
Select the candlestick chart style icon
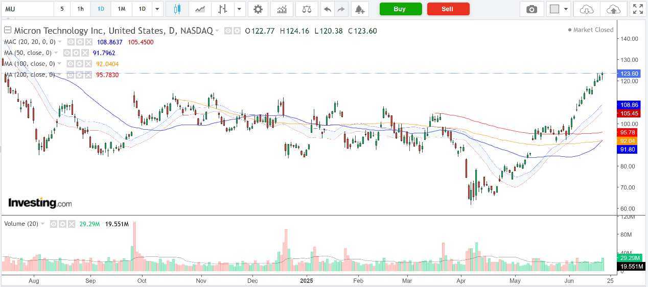[177, 9]
